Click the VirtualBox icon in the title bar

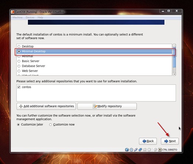[13, 12]
